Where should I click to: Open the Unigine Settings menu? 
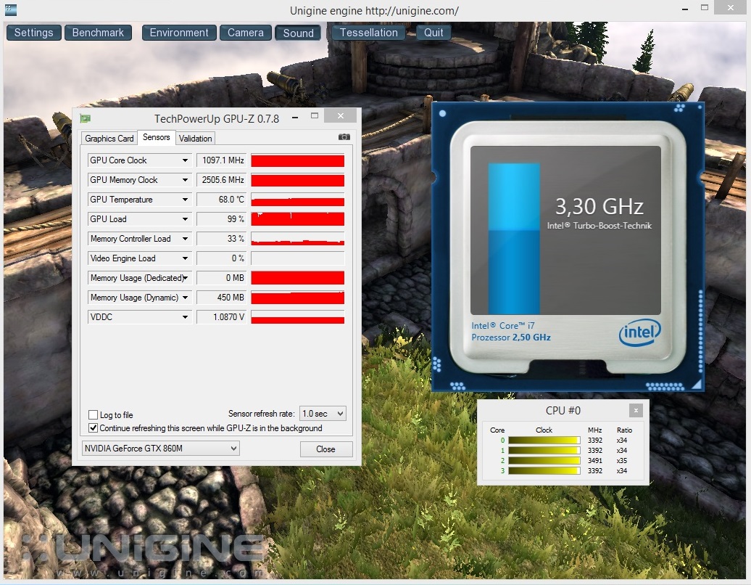coord(33,33)
